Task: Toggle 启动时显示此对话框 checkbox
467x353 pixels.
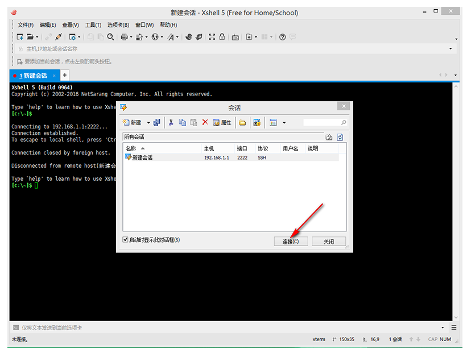Action: tap(126, 240)
